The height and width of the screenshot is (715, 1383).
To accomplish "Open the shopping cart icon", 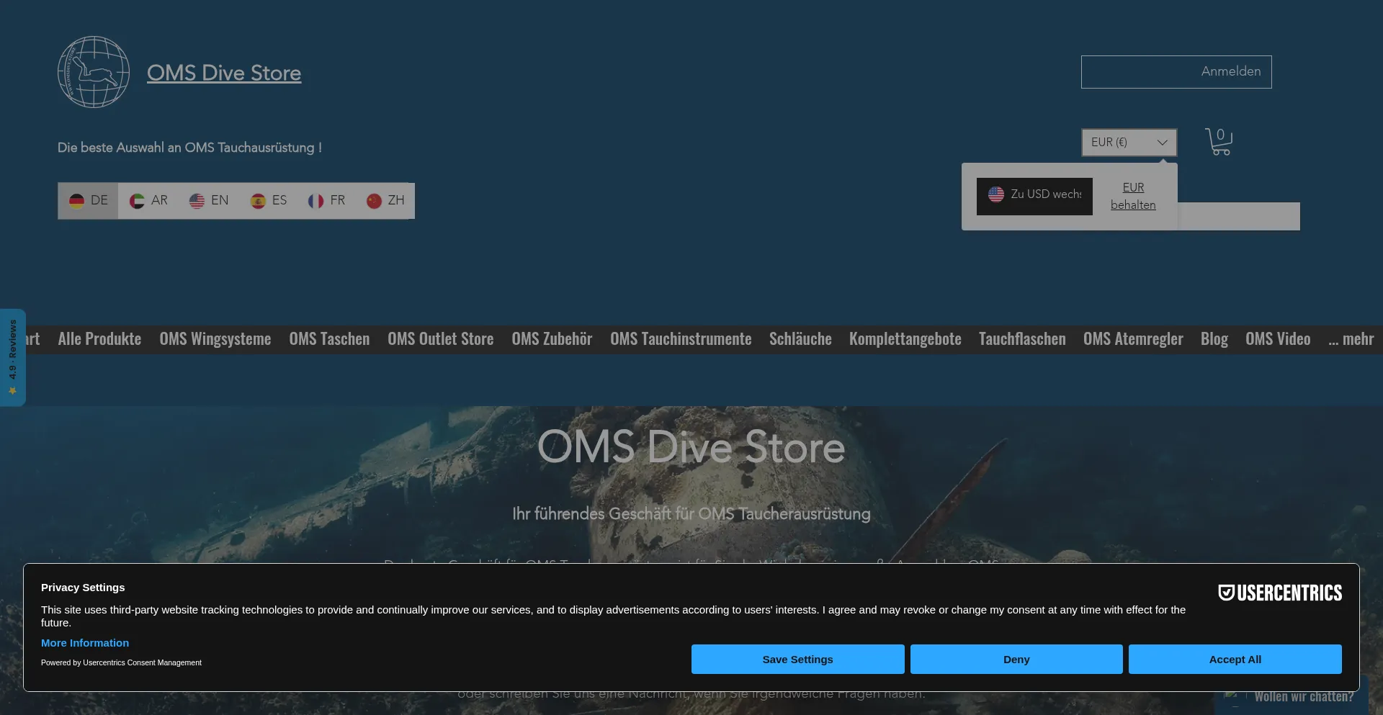I will (x=1219, y=142).
